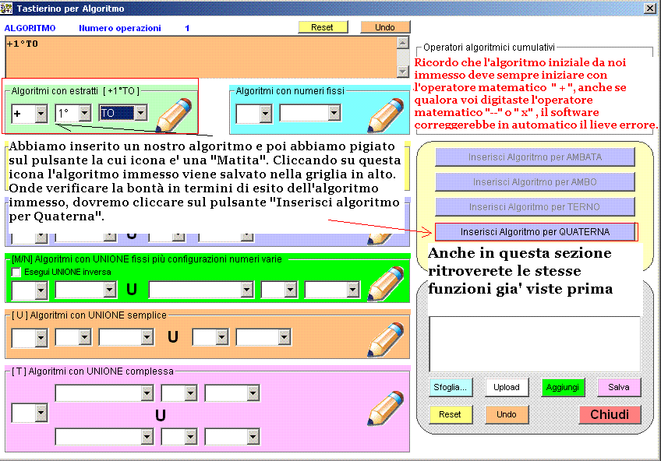Open the last top-row dropdown in UNIONE complessa
This screenshot has height=461, width=661.
[253, 393]
